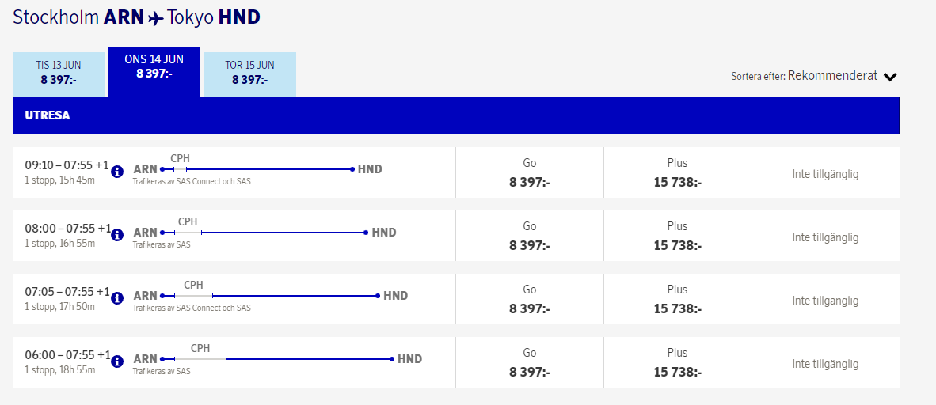Open the Rekommenderat sorting dropdown

click(x=833, y=76)
